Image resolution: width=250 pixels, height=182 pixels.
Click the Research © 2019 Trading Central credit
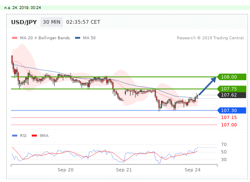(210, 38)
